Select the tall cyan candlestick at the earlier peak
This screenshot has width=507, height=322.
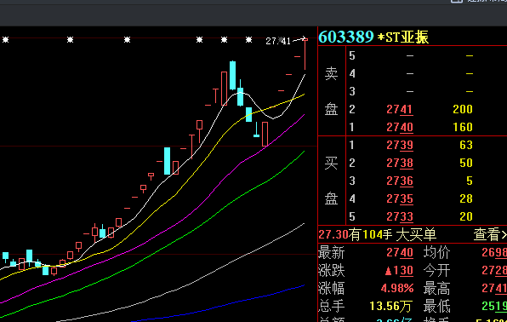(x=232, y=75)
